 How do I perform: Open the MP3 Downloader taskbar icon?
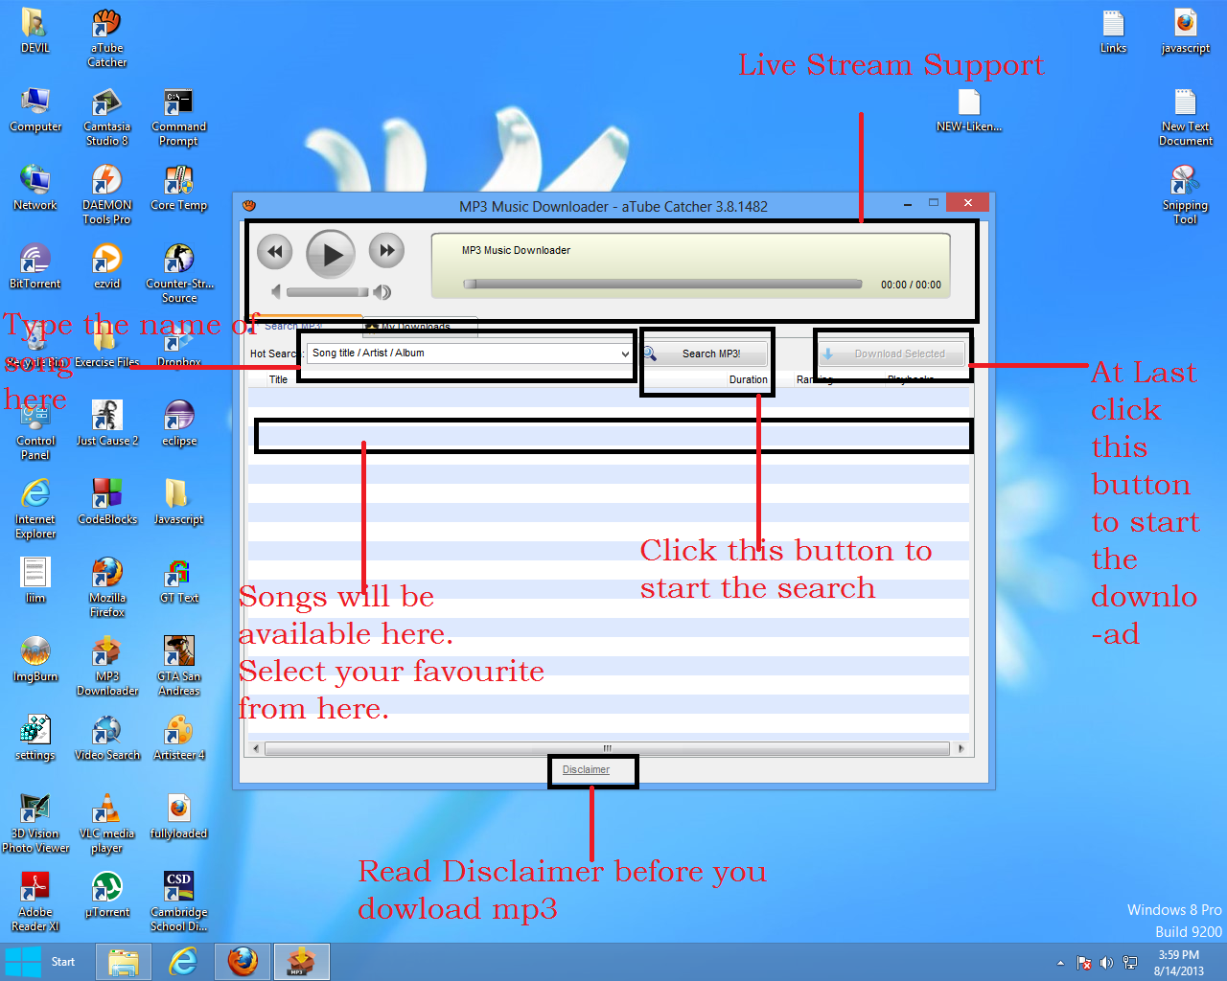tap(301, 961)
